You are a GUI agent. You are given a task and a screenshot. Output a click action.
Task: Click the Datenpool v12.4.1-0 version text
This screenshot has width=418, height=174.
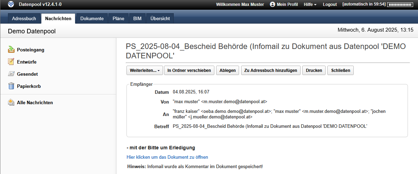(x=40, y=5)
